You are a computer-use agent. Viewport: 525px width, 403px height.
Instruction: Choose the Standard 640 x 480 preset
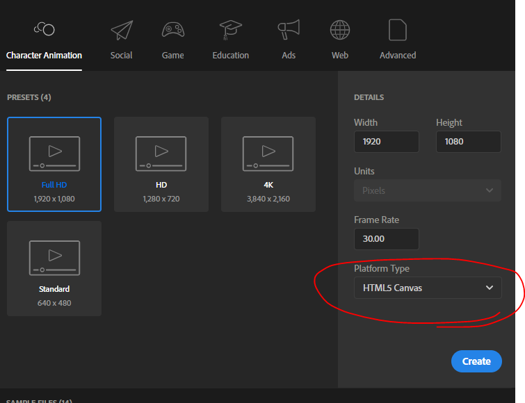click(x=54, y=269)
